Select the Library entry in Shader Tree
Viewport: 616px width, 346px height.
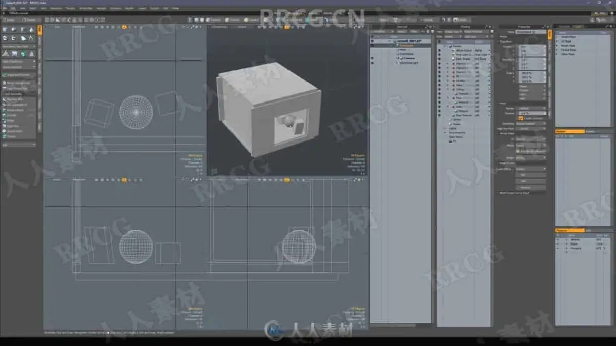pos(457,120)
